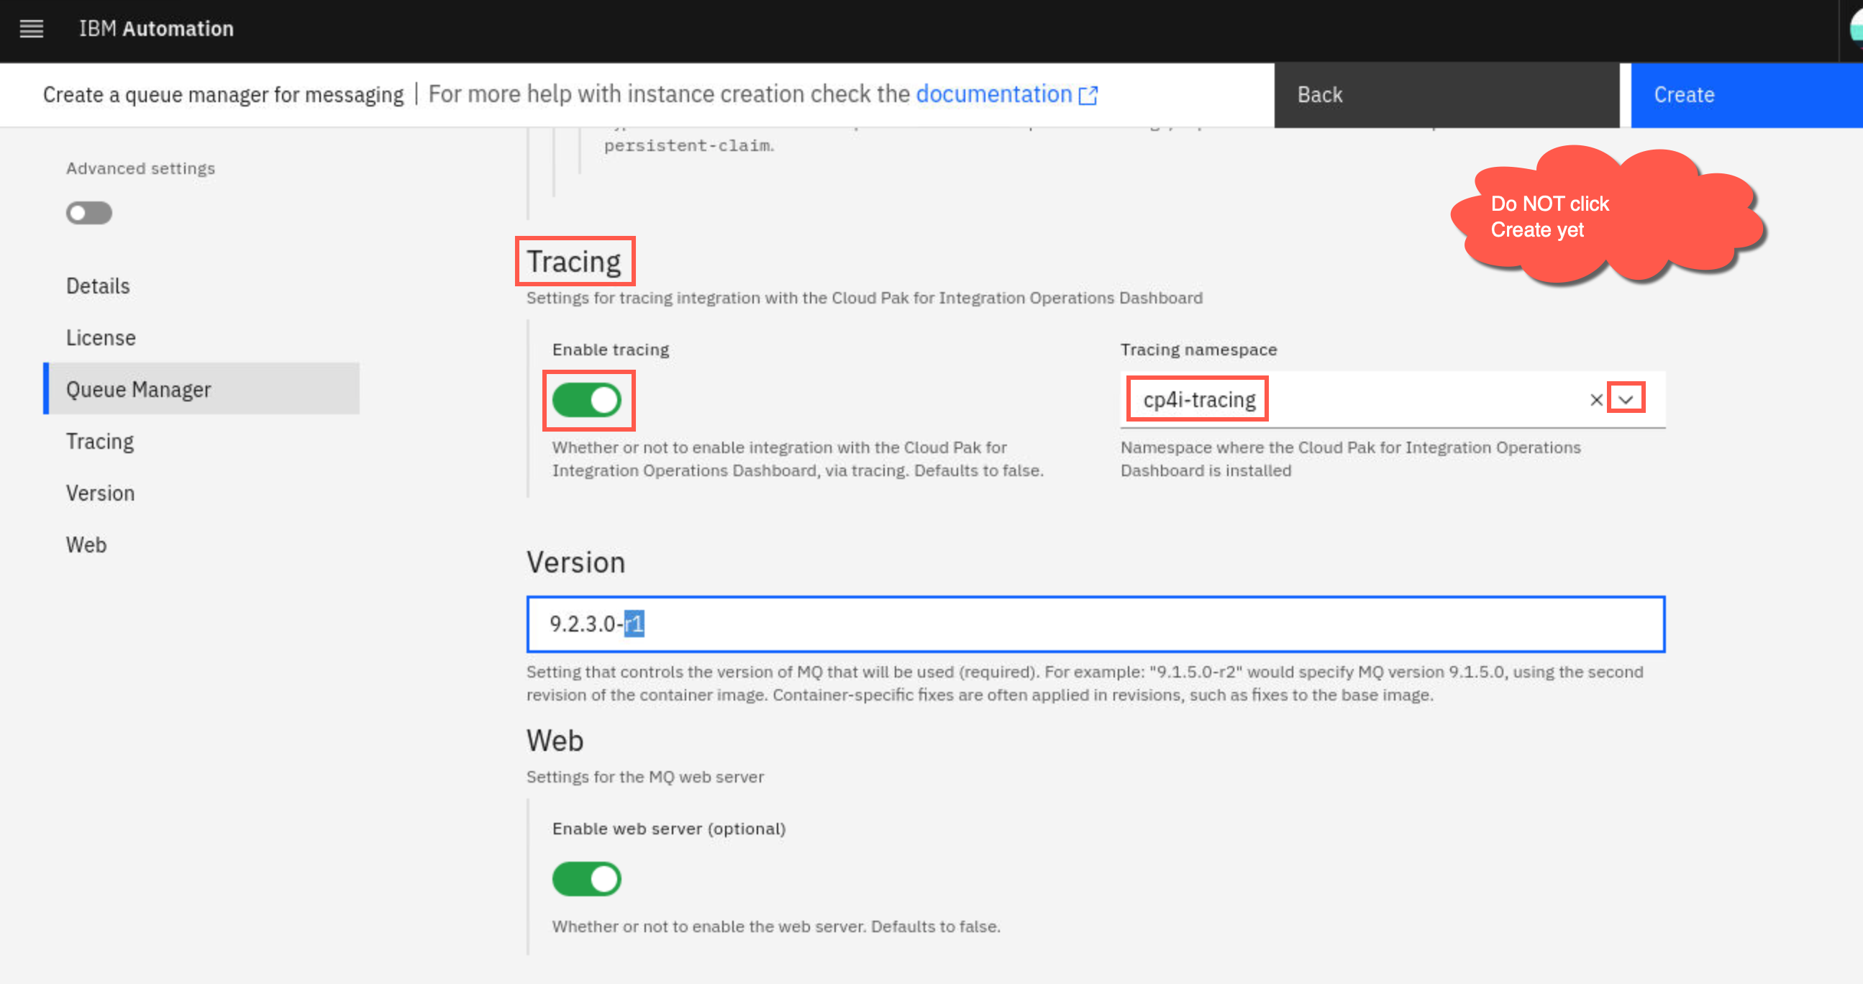
Task: Click the Back button
Action: point(1447,95)
